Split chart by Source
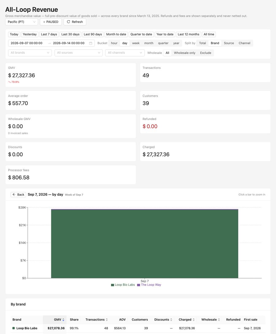The image size is (276, 334). coord(229,43)
